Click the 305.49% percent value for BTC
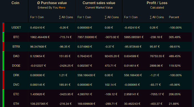Image resolution: width=194 pixels, height=107 pixels. pyautogui.click(x=175, y=37)
